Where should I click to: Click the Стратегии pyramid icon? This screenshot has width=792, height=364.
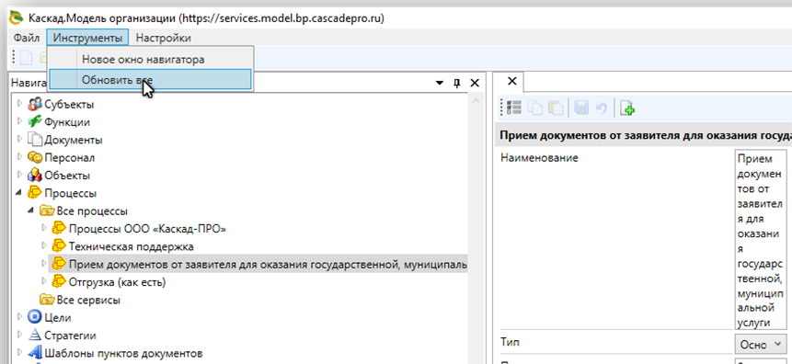pos(35,336)
